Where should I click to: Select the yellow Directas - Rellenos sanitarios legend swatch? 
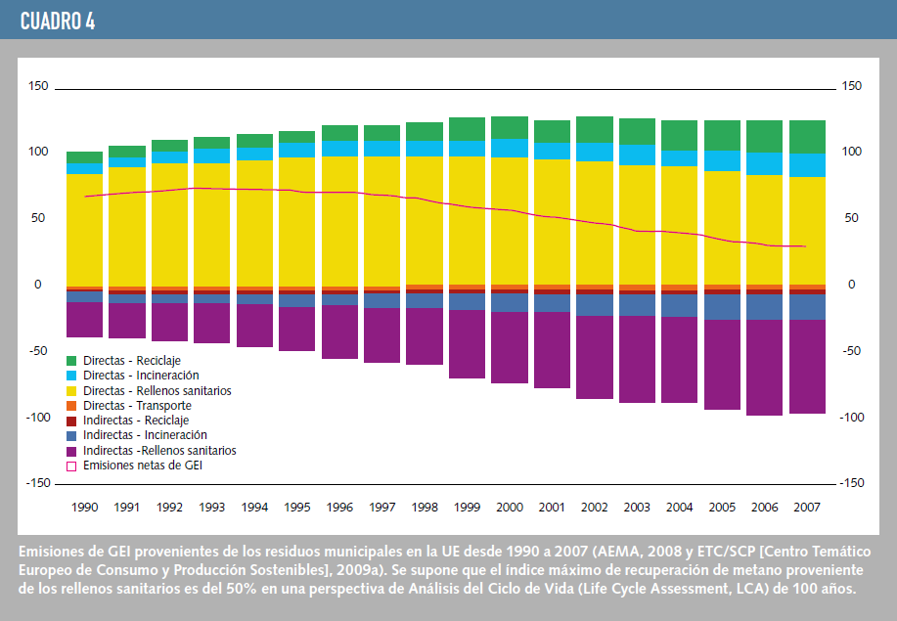click(70, 391)
